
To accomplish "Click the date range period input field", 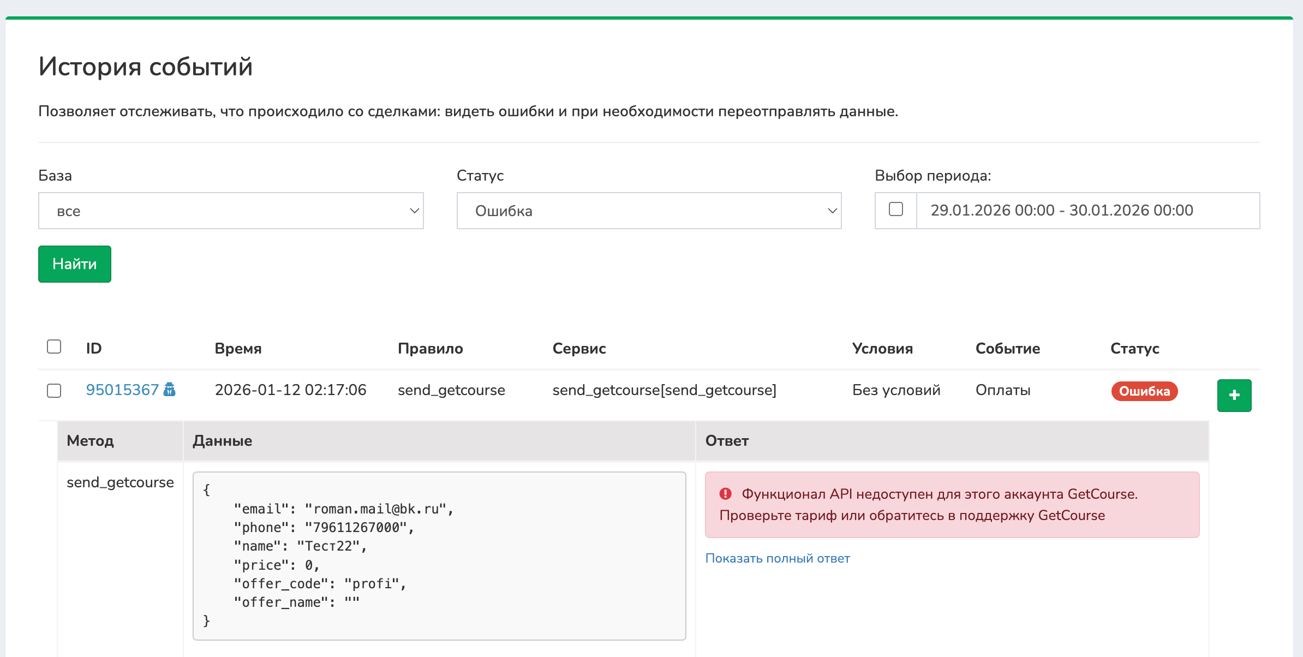I will pyautogui.click(x=1087, y=211).
